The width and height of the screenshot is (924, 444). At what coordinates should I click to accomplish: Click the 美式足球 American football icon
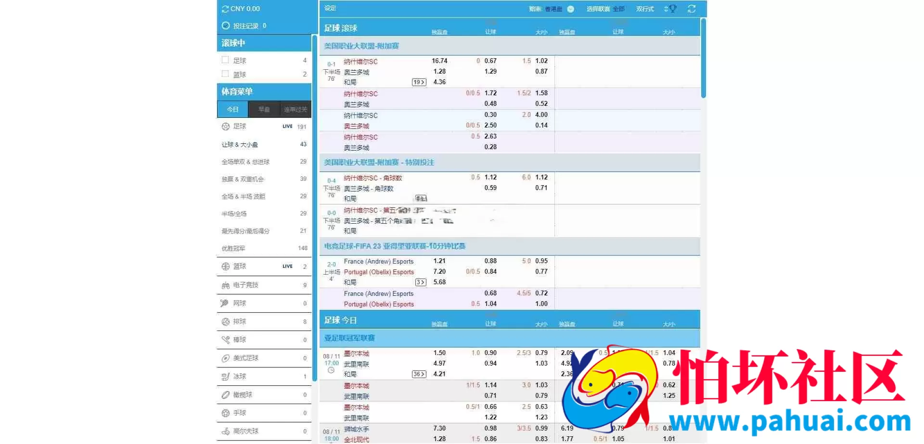225,358
